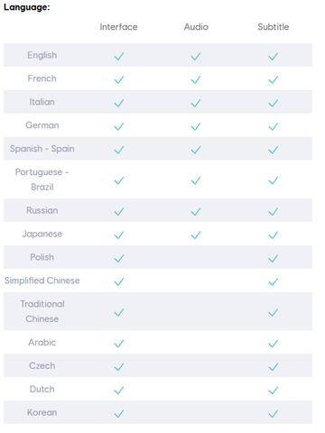Click the Russian Audio checkmark
The width and height of the screenshot is (325, 433).
coord(196,211)
